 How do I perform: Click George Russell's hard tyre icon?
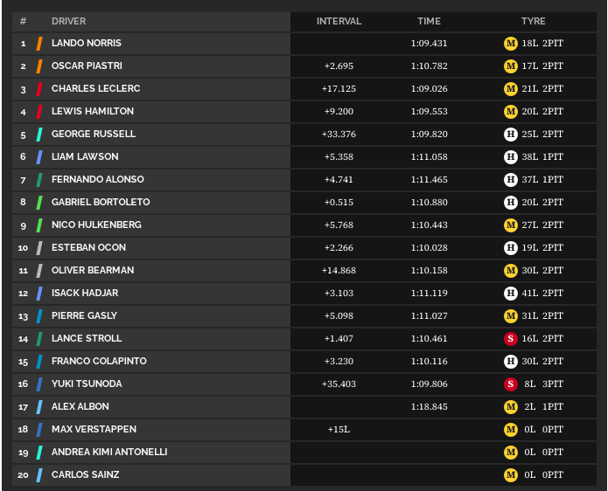pyautogui.click(x=510, y=135)
